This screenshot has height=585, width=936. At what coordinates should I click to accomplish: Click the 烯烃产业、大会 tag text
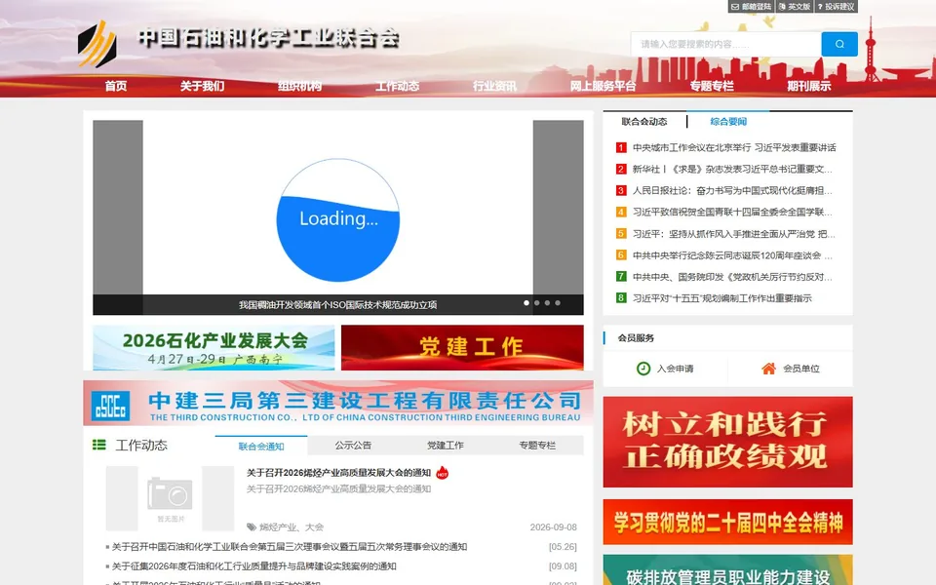point(292,527)
